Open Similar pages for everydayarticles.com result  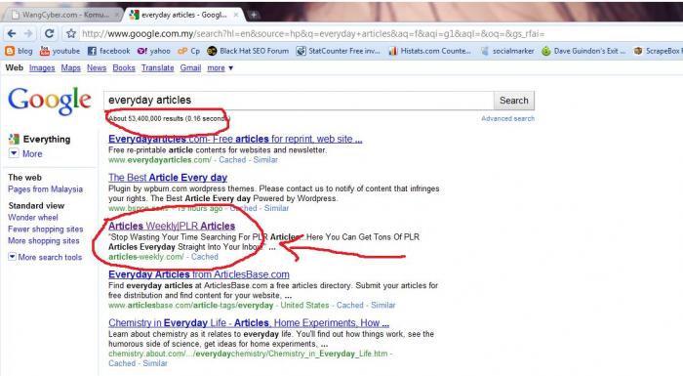point(265,160)
